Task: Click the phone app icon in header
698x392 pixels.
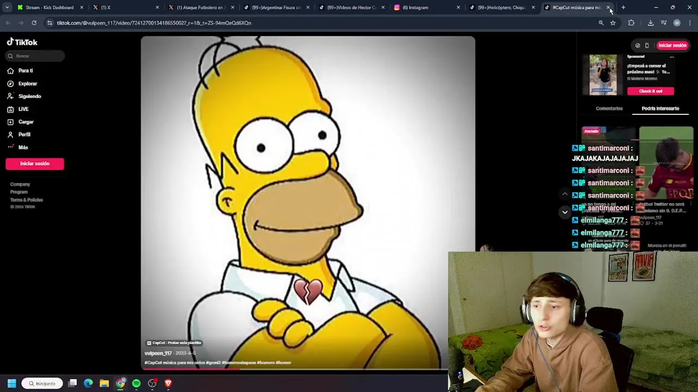Action: click(x=647, y=46)
